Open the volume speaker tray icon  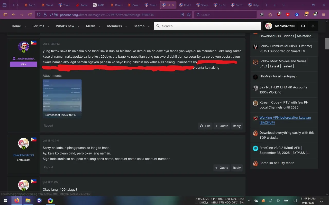(x=278, y=200)
